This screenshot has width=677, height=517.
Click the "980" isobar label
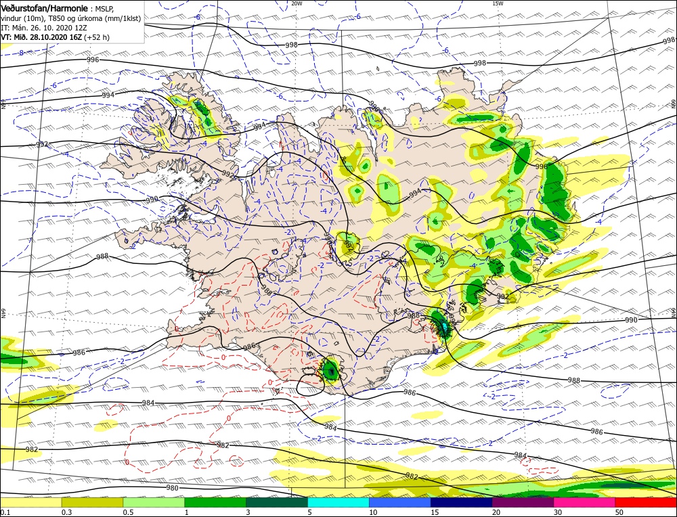point(172,488)
